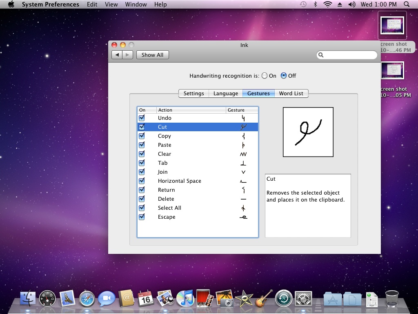This screenshot has height=314, width=418.
Task: Click the eject icon in menu bar
Action: [340, 4]
